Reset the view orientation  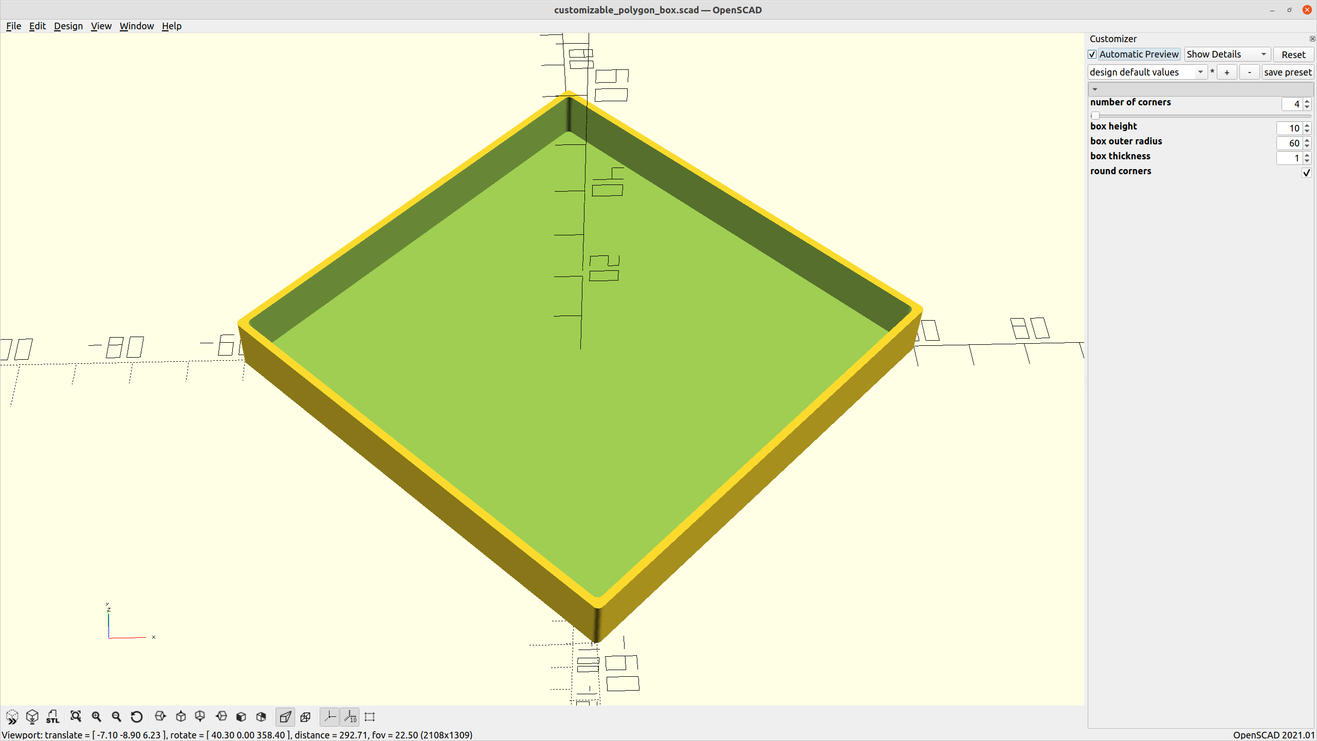click(137, 716)
